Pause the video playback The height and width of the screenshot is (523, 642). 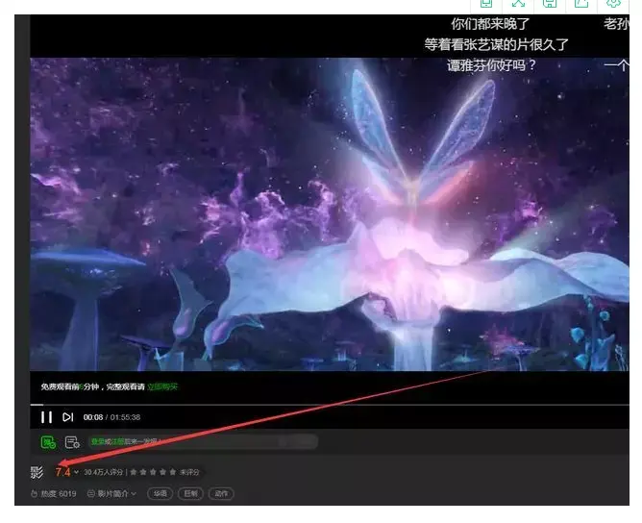point(46,417)
